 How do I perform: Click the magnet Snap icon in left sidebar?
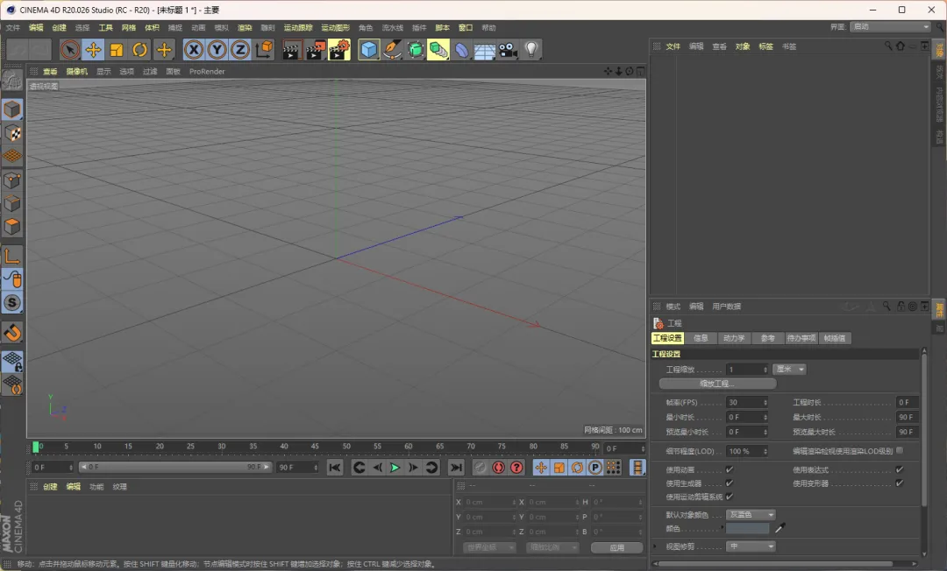12,333
